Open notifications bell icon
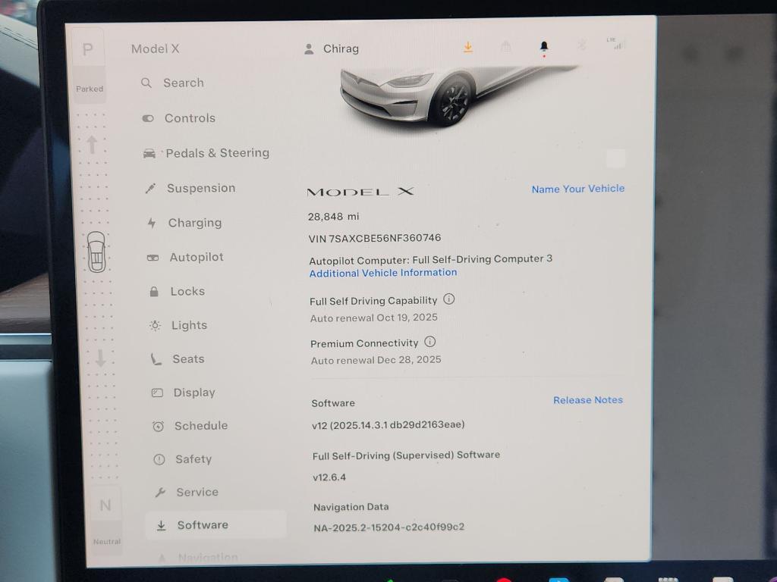 click(x=544, y=47)
